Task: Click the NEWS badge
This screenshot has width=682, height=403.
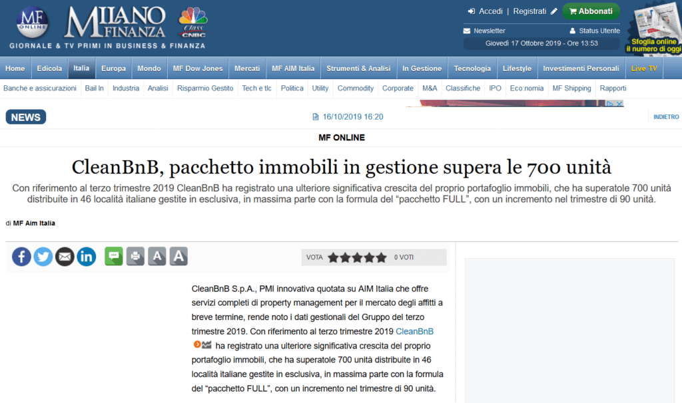Action: (26, 117)
